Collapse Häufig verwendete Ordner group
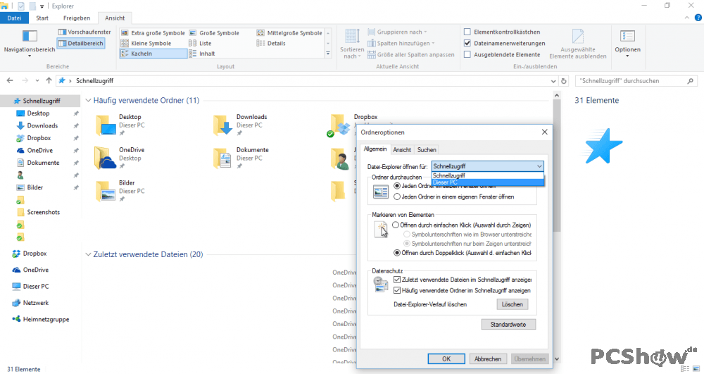Image resolution: width=704 pixels, height=374 pixels. (x=89, y=101)
